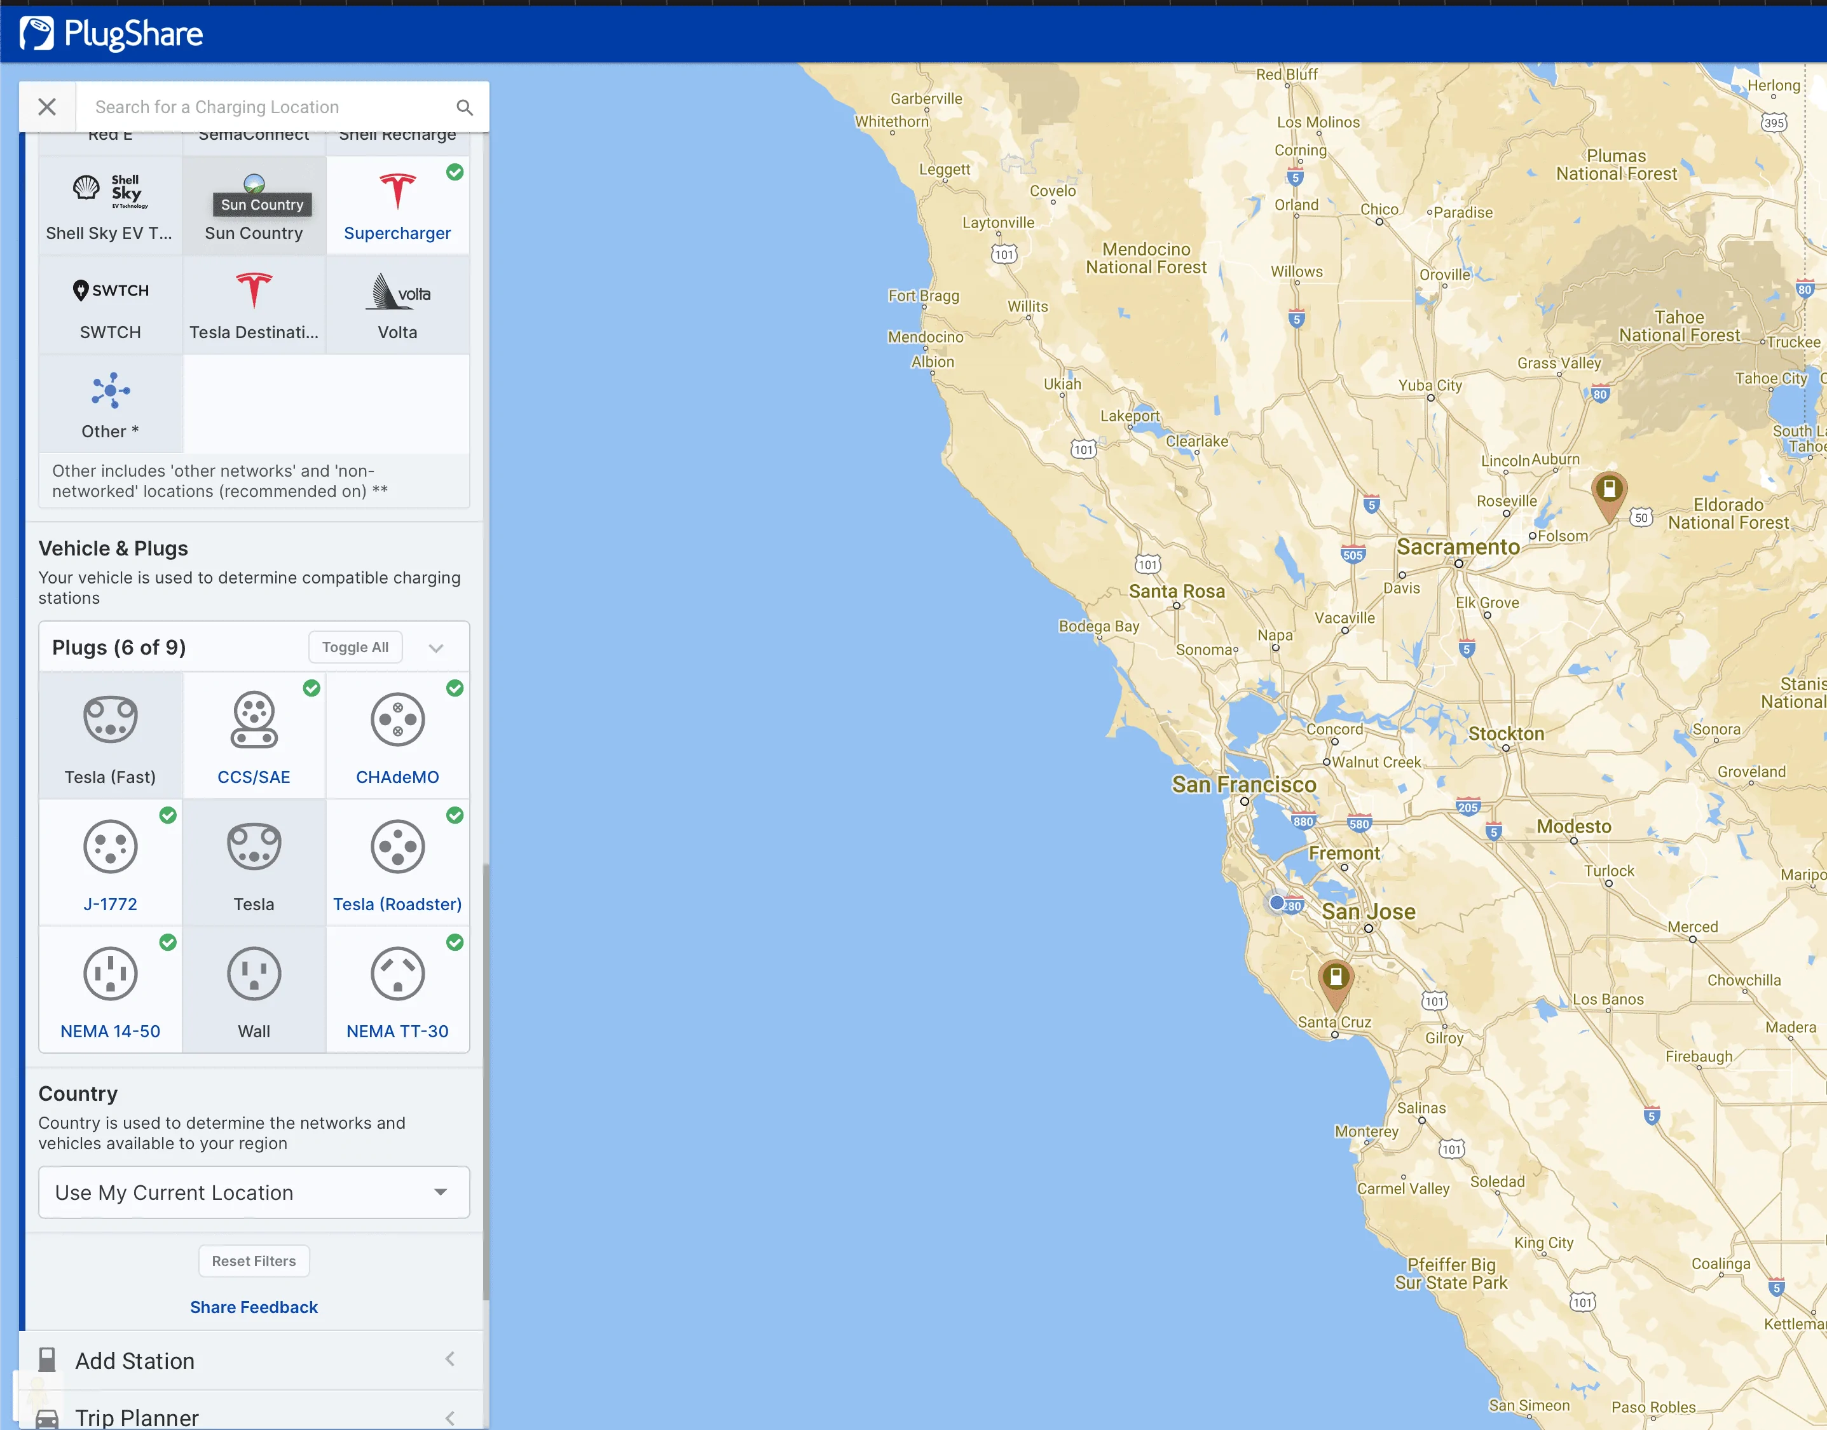Click the Add Station charger icon
This screenshot has height=1430, width=1827.
[x=48, y=1361]
